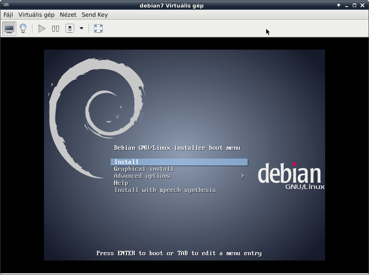Image resolution: width=369 pixels, height=275 pixels.
Task: Open the window menu icon in title bar
Action: point(6,5)
